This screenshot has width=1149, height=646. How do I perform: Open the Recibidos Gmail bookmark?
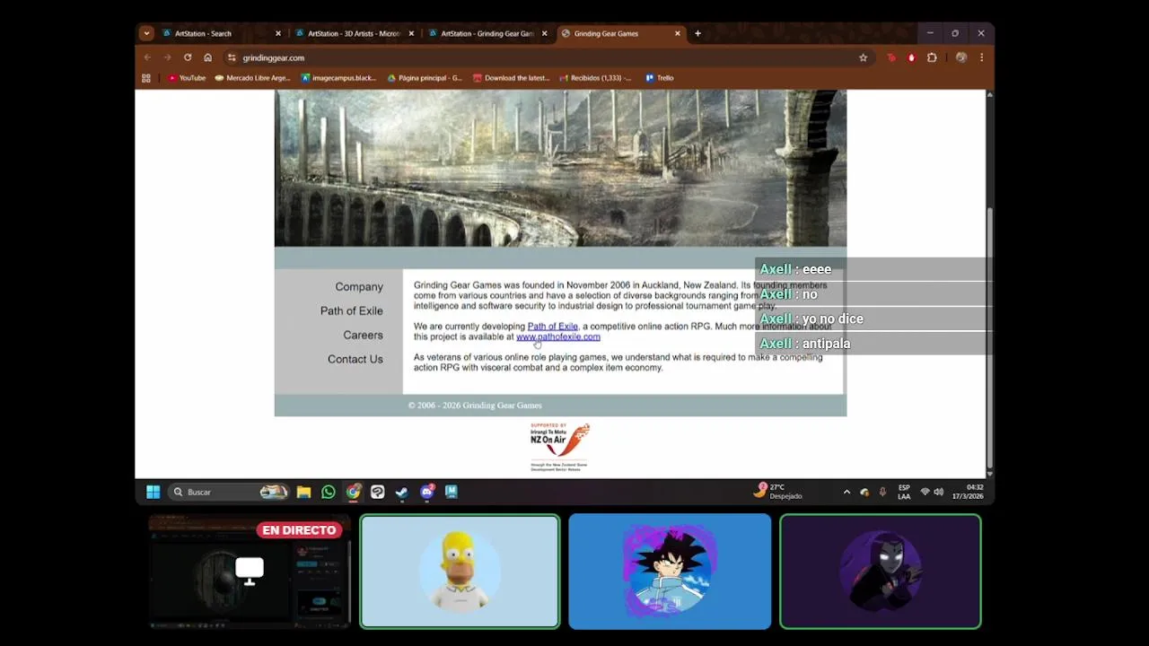coord(595,78)
